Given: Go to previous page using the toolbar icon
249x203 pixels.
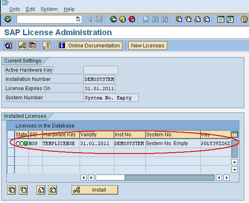Looking at the screenshot, I should (188, 19).
